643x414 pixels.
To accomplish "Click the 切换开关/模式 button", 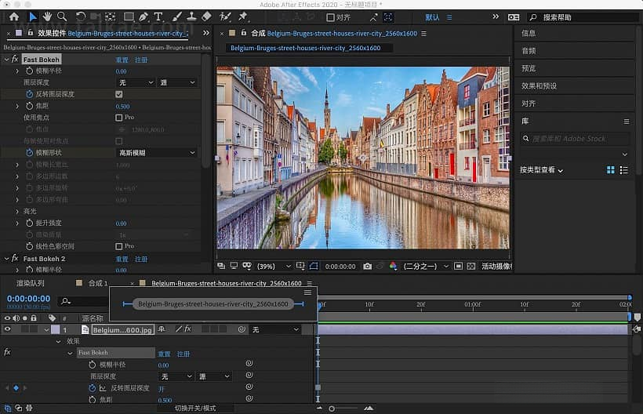I will pyautogui.click(x=195, y=409).
